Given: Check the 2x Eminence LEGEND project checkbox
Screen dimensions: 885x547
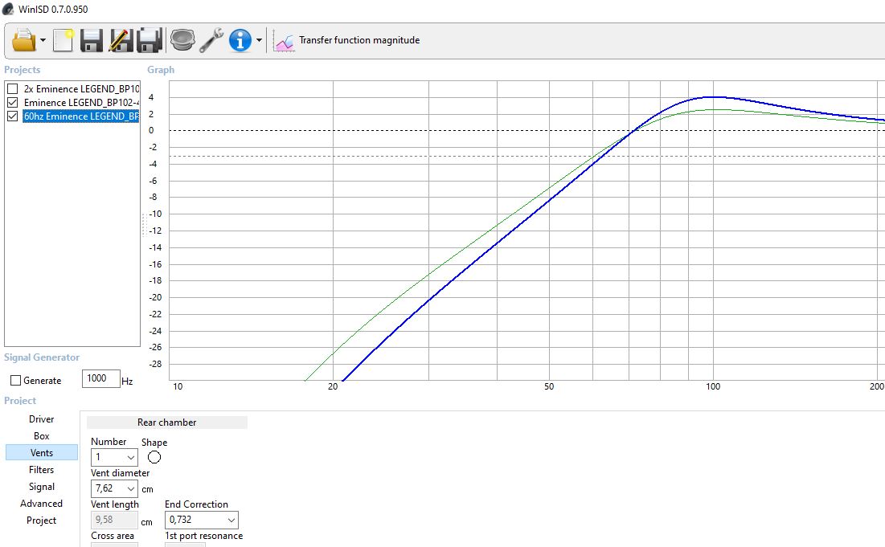Looking at the screenshot, I should (x=12, y=89).
